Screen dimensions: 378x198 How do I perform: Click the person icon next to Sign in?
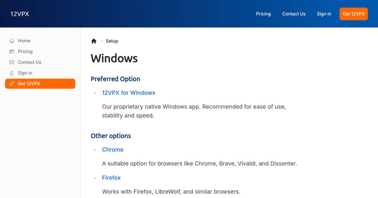(11, 73)
